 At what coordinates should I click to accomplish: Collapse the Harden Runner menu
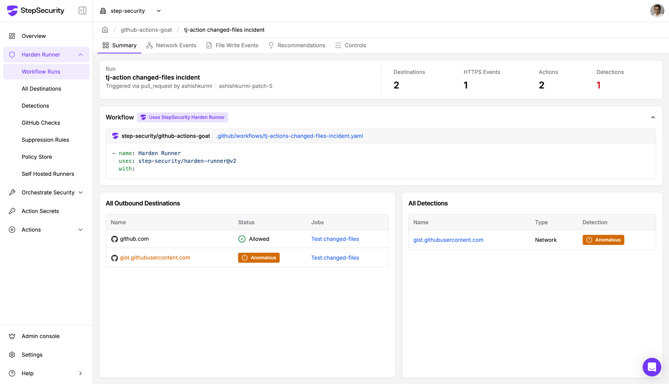pos(80,55)
